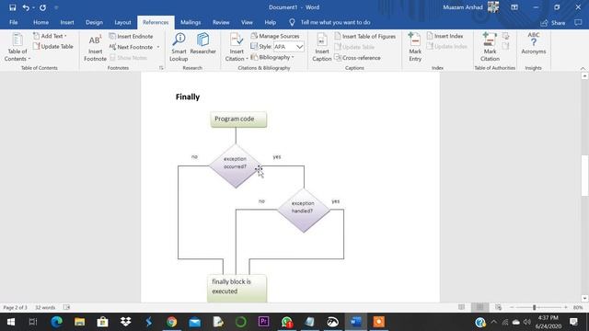Switch to the Mailings tab
The width and height of the screenshot is (589, 331).
tap(191, 22)
